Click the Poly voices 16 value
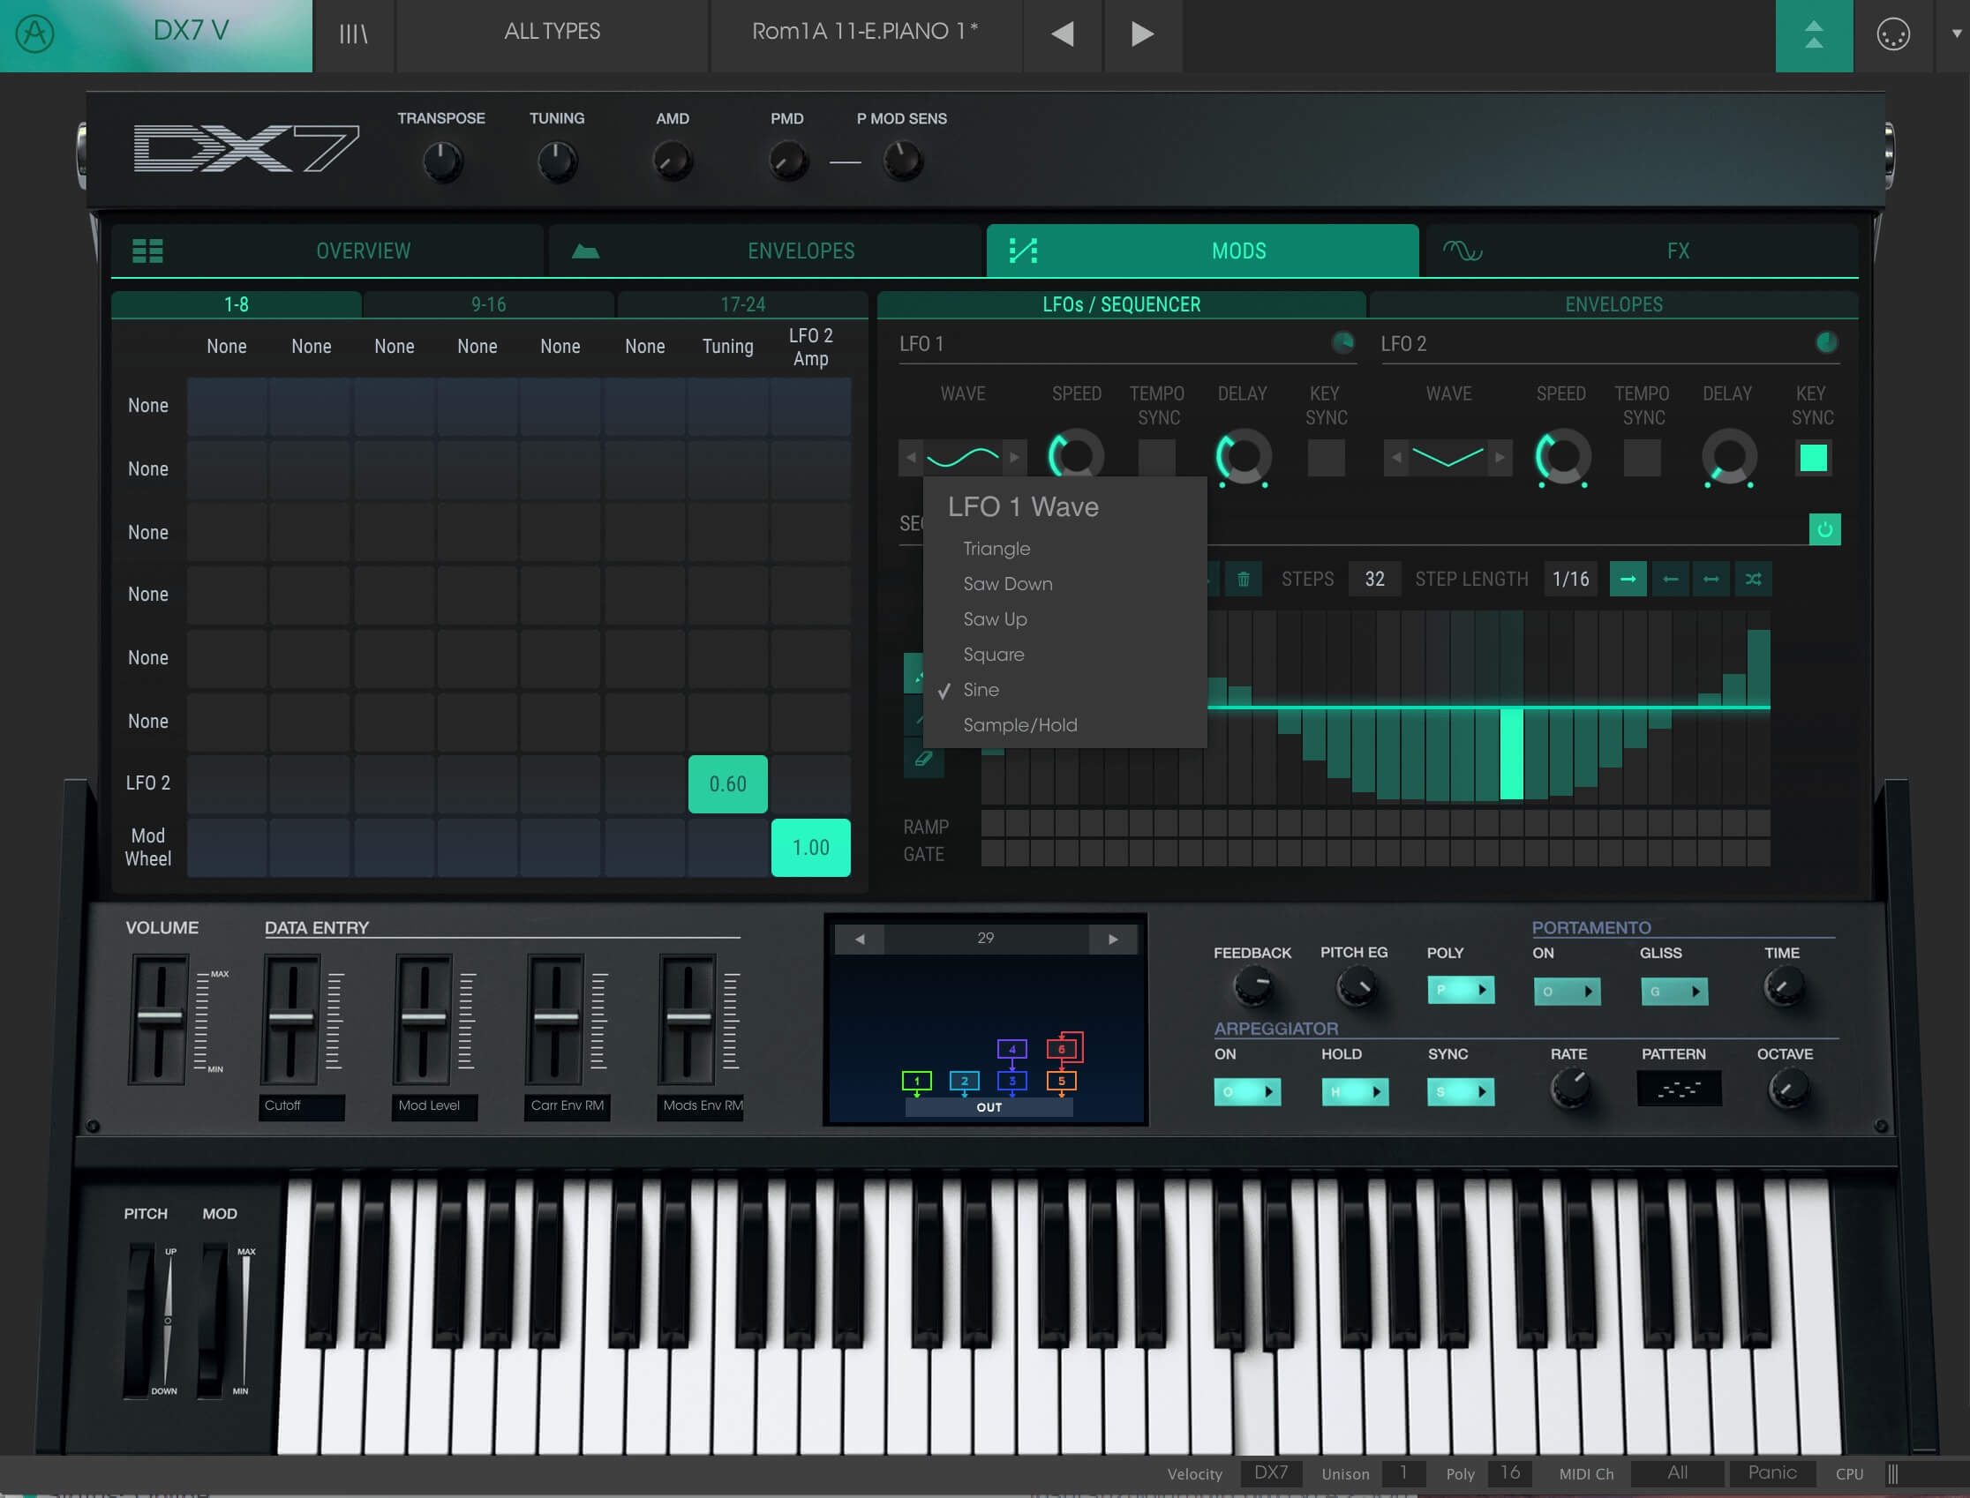Image resolution: width=1970 pixels, height=1498 pixels. tap(1508, 1473)
